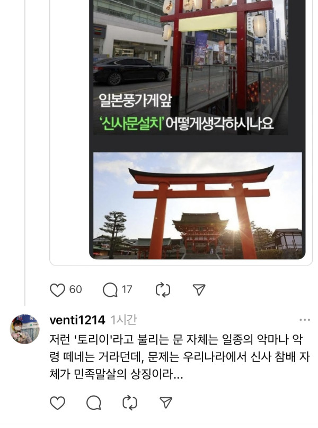Like the post with 60 likes
The width and height of the screenshot is (318, 428).
[57, 289]
